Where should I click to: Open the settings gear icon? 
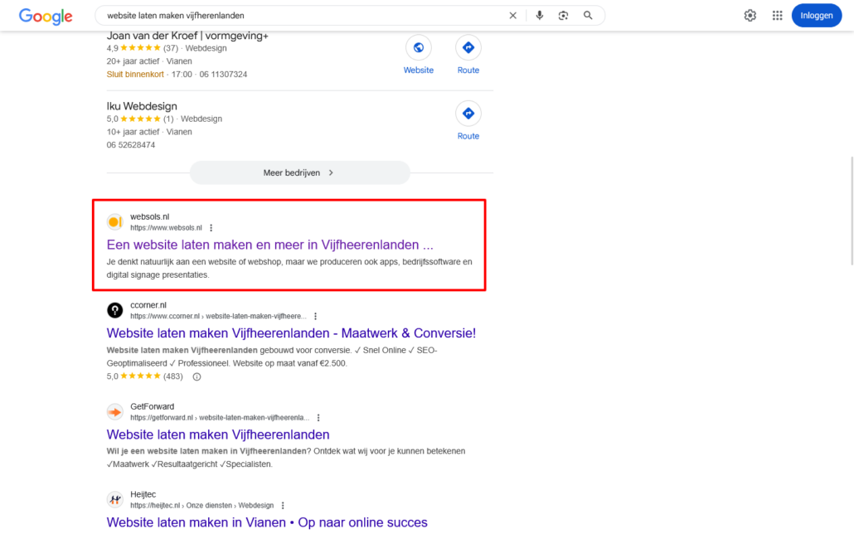pyautogui.click(x=750, y=16)
